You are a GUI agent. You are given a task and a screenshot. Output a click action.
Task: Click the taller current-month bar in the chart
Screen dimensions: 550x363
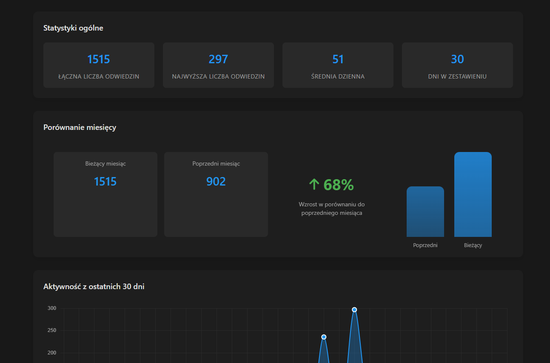pos(473,194)
